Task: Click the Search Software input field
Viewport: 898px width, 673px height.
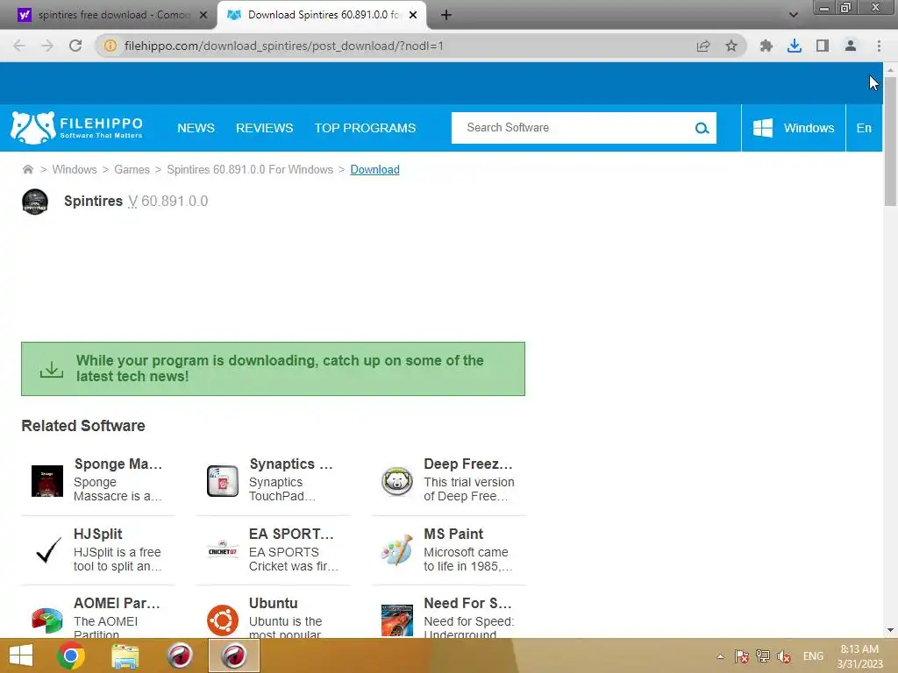Action: point(573,128)
